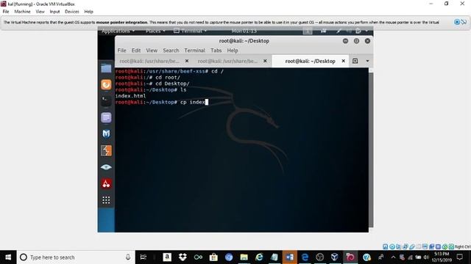Dismiss the mouse integration notification bar
Screen dimensions: 471x264
(x=457, y=22)
